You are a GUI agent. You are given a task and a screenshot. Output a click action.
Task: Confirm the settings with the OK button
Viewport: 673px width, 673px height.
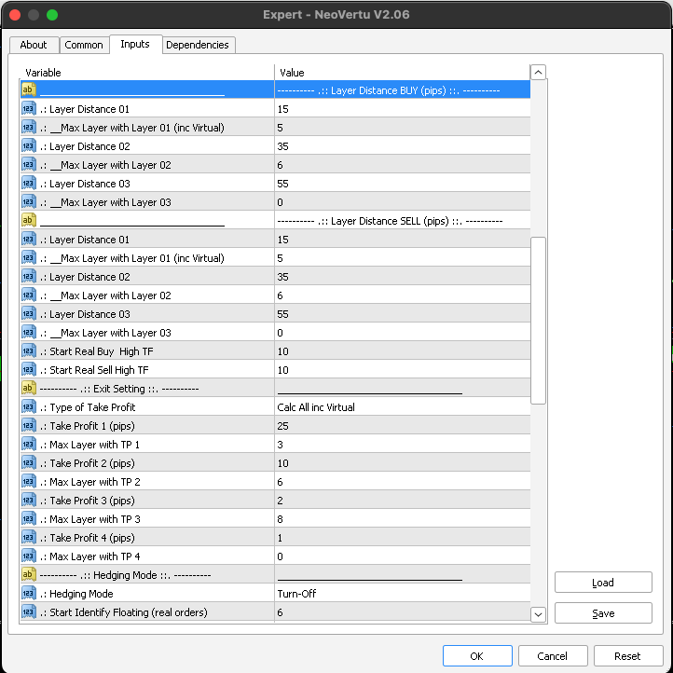pyautogui.click(x=476, y=655)
